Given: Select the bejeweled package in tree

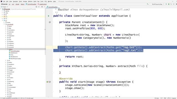Looking at the screenshot, I should (x=11, y=36).
